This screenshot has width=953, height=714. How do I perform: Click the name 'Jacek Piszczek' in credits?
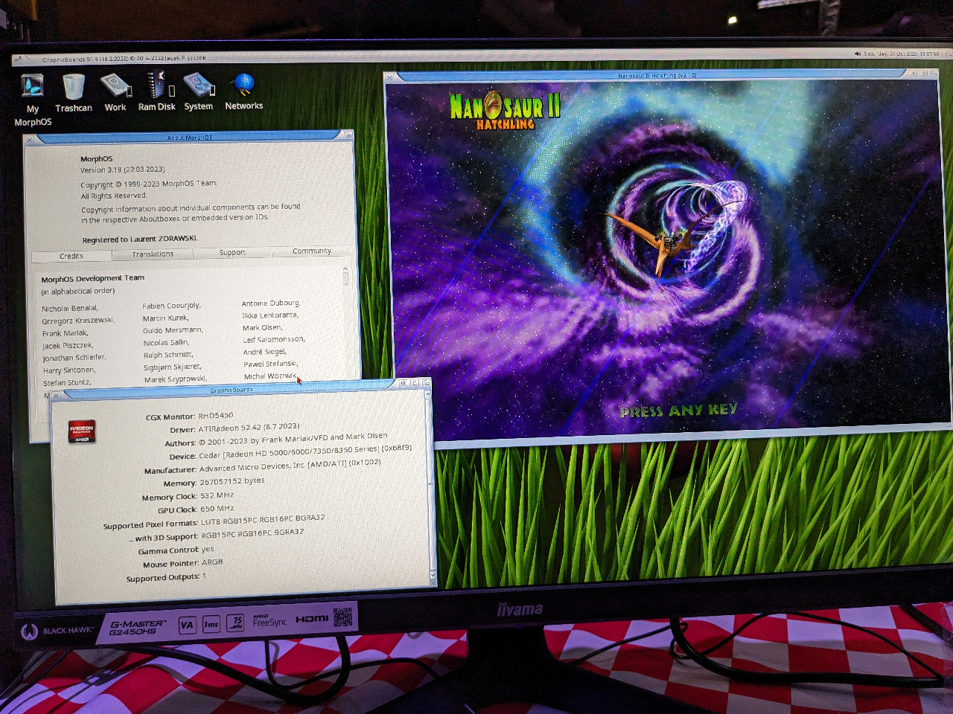[68, 346]
